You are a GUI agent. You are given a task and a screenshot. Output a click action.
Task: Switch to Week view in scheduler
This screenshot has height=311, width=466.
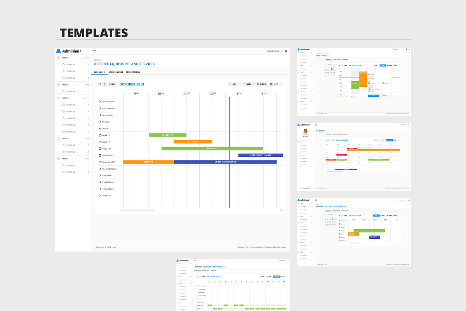point(247,84)
